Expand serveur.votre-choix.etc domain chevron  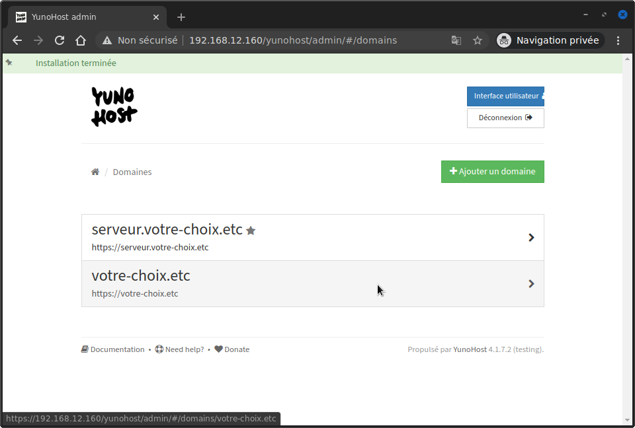[x=531, y=238]
